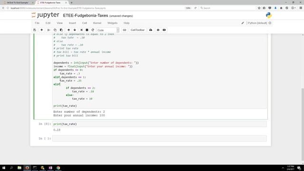304x171 pixels.
Task: Open the Help menu
Action: (x=126, y=23)
